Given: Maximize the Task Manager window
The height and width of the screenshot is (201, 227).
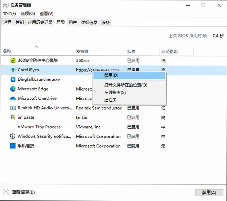Looking at the screenshot, I should (203, 5).
